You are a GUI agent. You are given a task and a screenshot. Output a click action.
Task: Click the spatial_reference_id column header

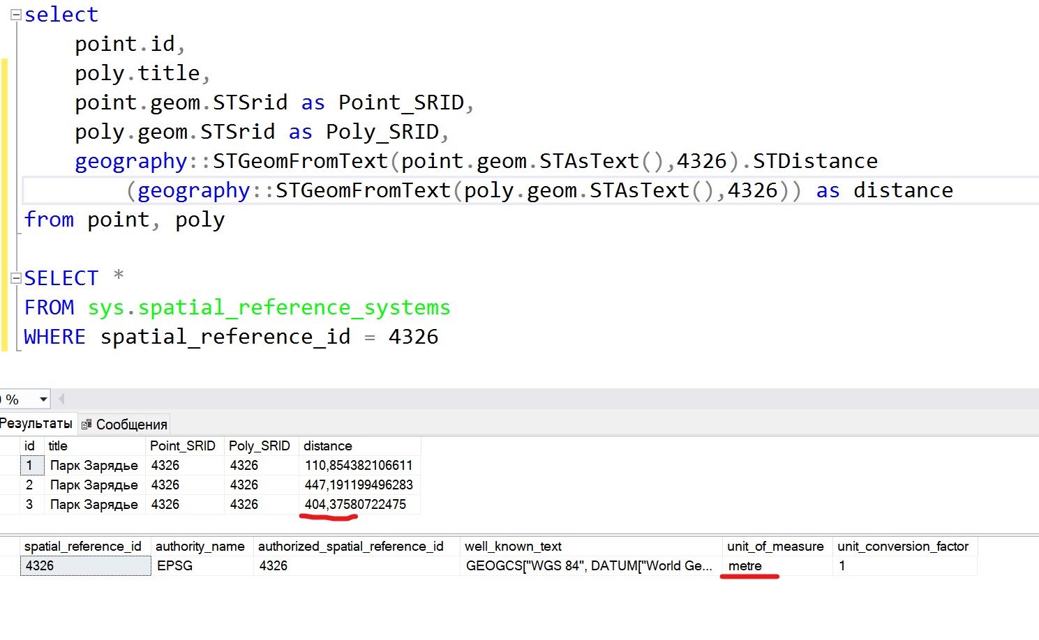pyautogui.click(x=83, y=546)
